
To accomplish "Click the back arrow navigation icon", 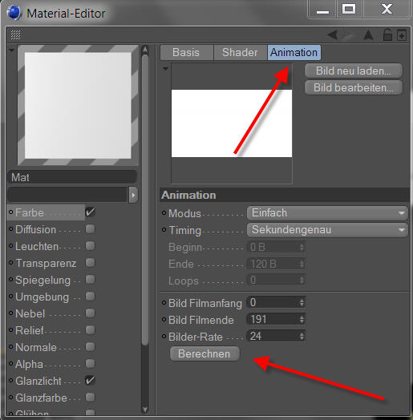I will pyautogui.click(x=333, y=34).
